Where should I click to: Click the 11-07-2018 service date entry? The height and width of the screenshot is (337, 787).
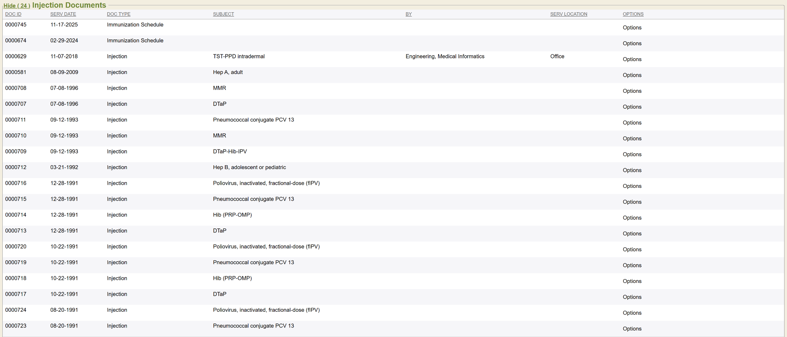[x=64, y=56]
